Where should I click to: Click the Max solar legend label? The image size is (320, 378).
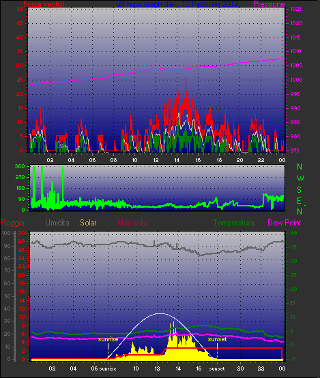point(133,223)
